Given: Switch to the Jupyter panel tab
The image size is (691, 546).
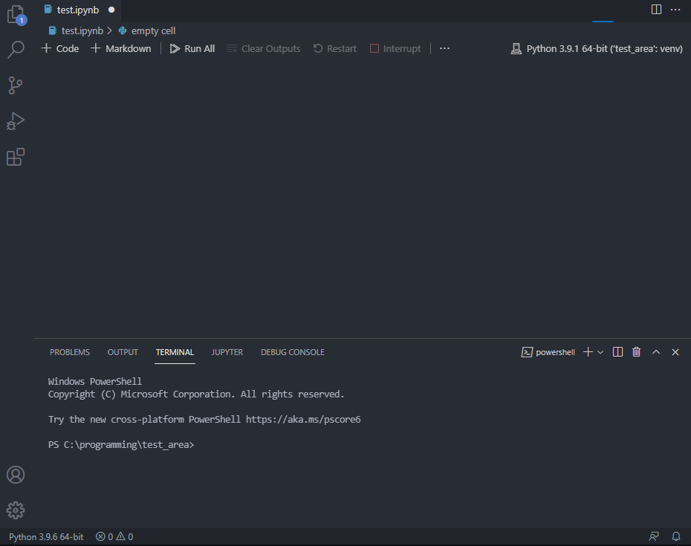Looking at the screenshot, I should pos(227,352).
